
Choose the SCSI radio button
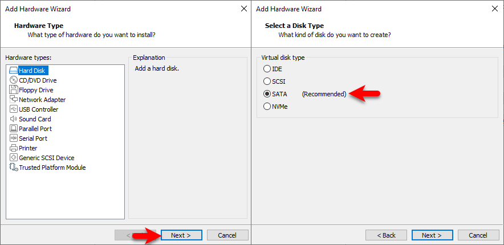point(267,81)
